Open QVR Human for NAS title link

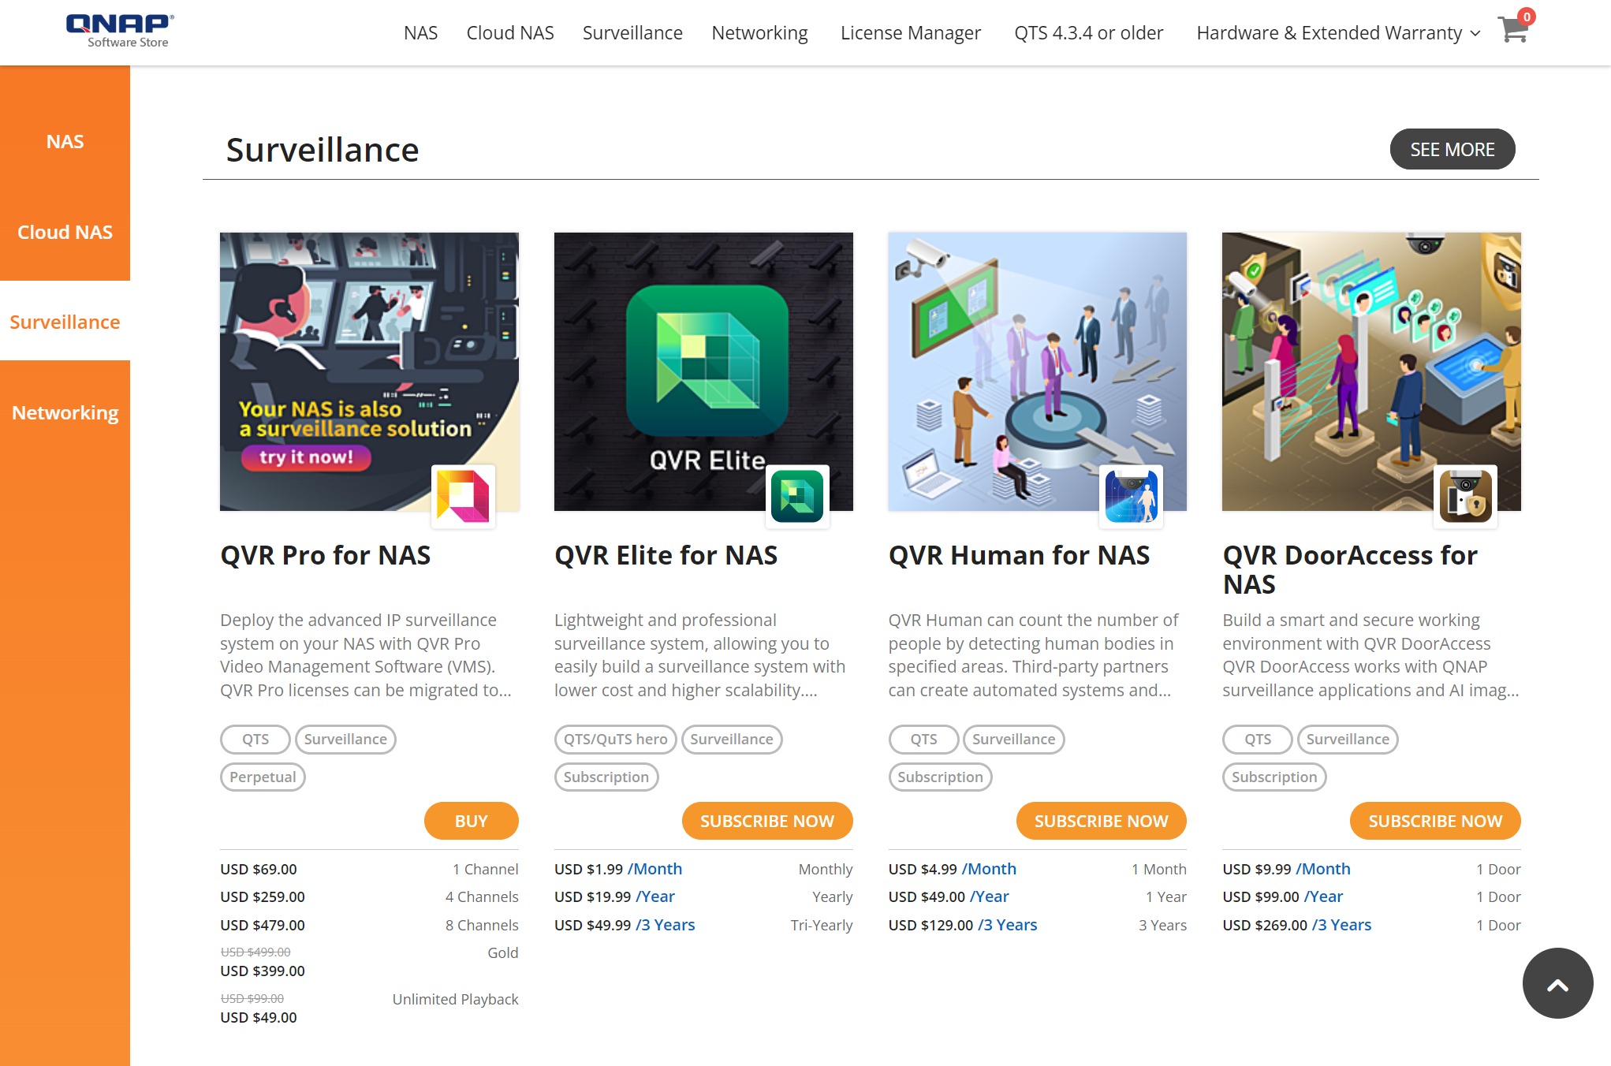[1019, 555]
